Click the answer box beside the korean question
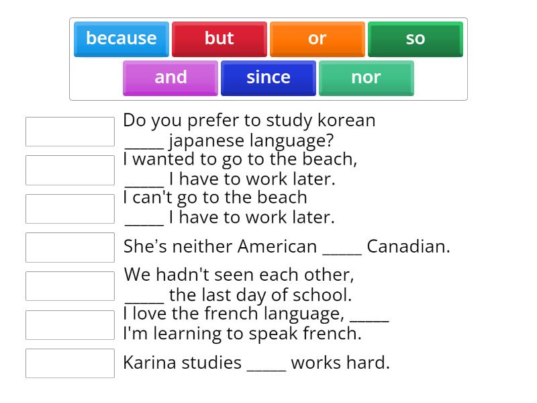This screenshot has height=403, width=537. pyautogui.click(x=70, y=131)
